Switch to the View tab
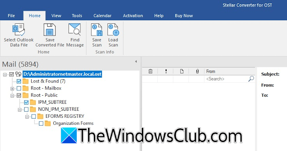This screenshot has height=151, width=287. click(x=56, y=16)
